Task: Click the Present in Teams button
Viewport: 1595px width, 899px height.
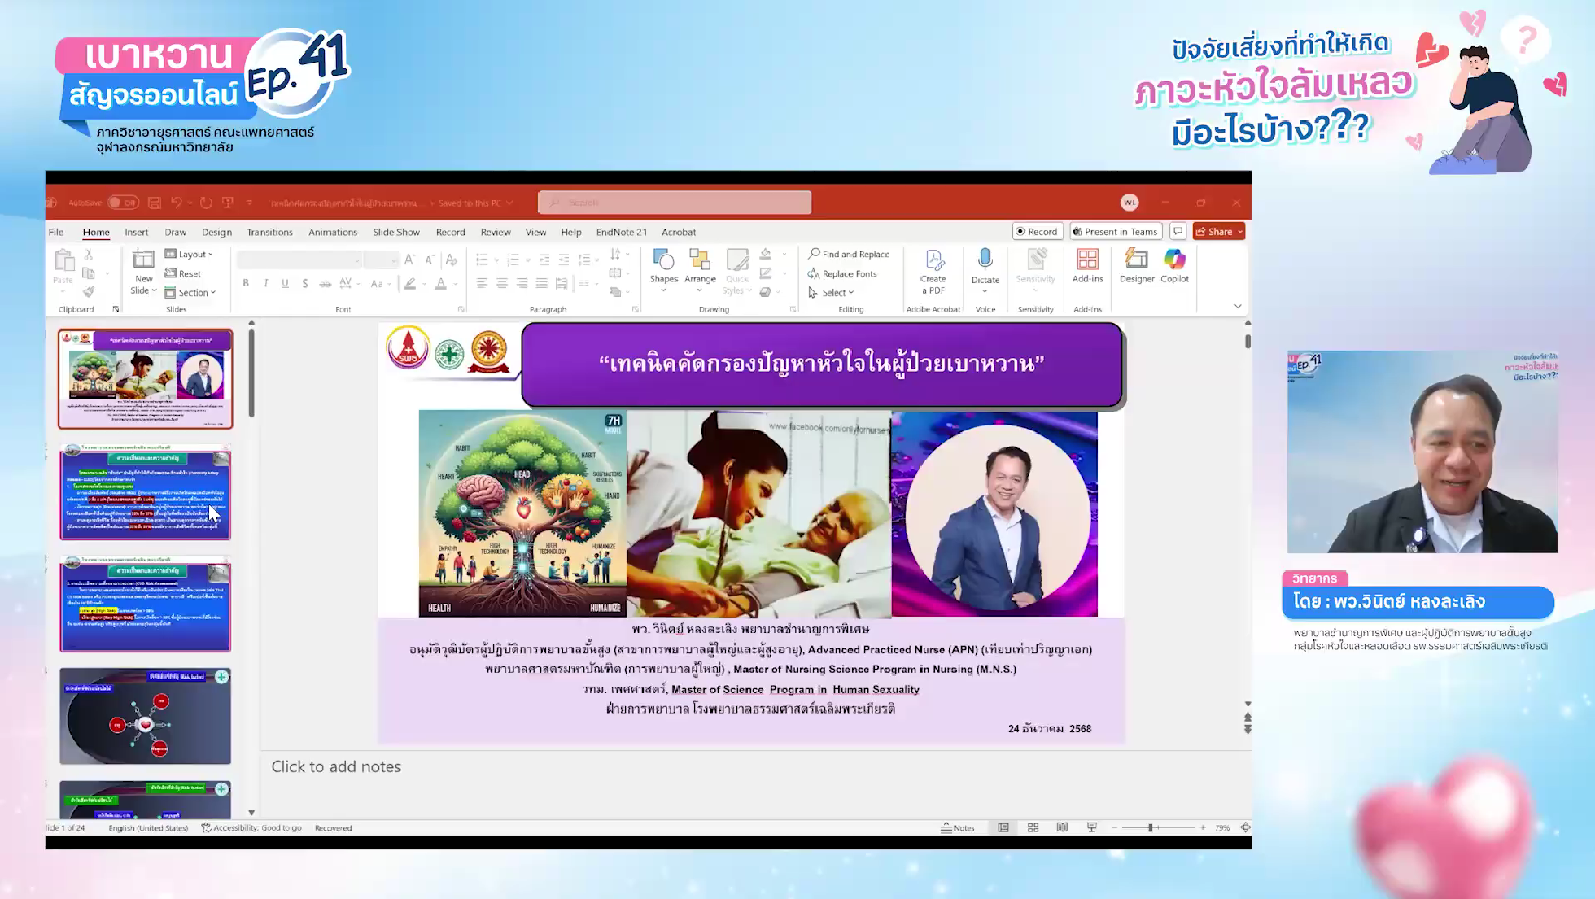Action: pyautogui.click(x=1115, y=232)
